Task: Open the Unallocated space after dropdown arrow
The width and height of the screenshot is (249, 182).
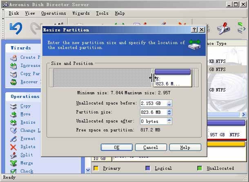Action: 169,122
